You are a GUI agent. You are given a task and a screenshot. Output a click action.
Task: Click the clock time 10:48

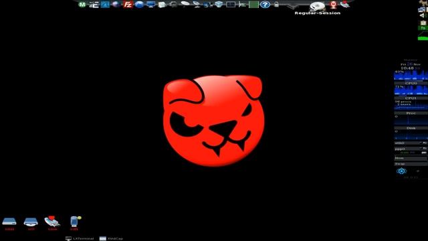click(407, 68)
